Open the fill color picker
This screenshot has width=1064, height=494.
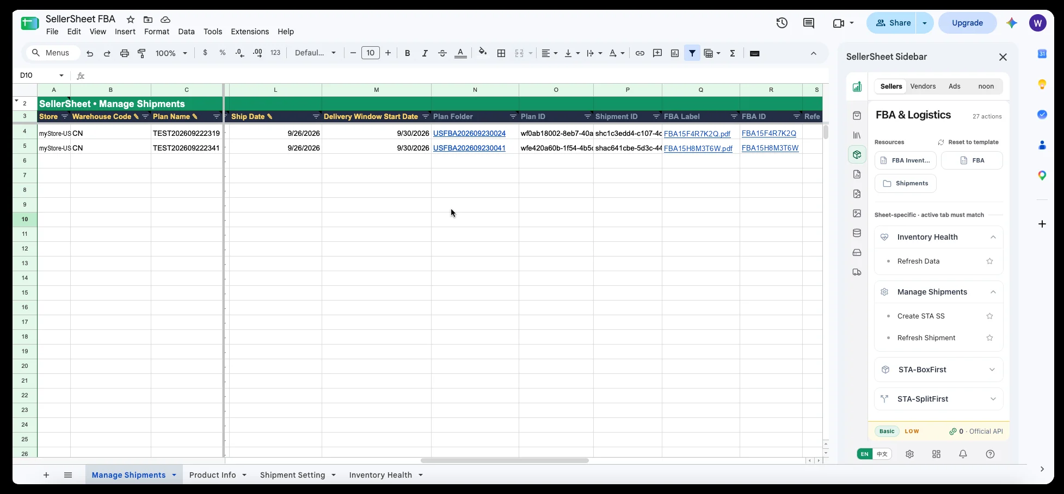482,53
